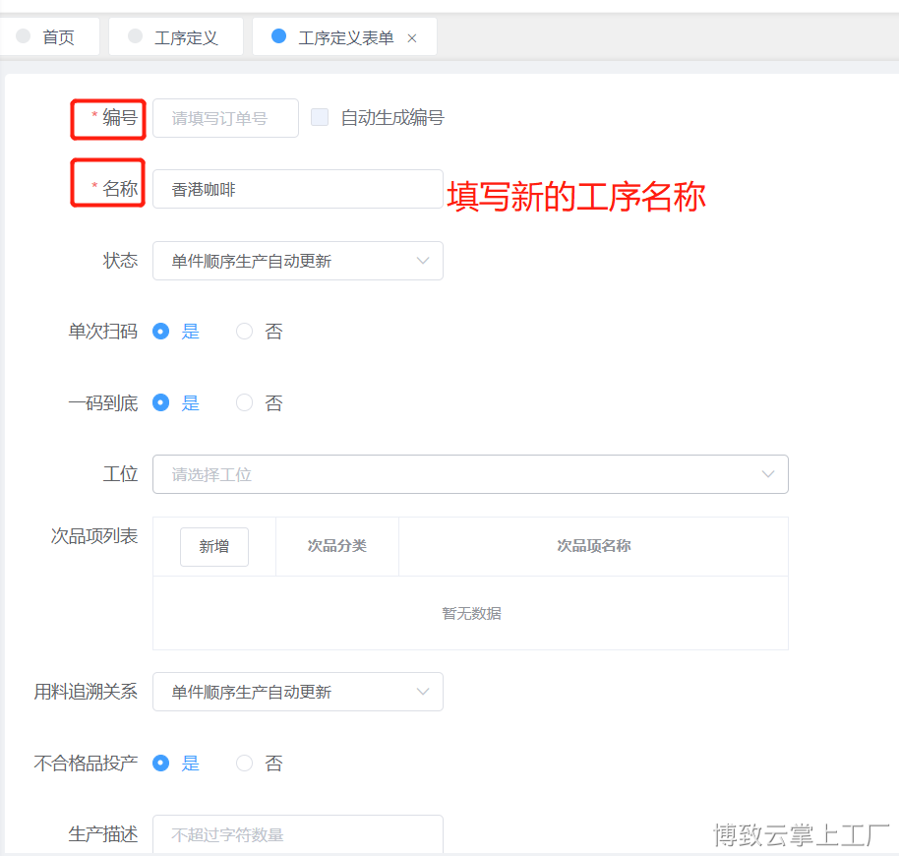
Task: Select 否 for 不合格品投产
Action: click(245, 763)
